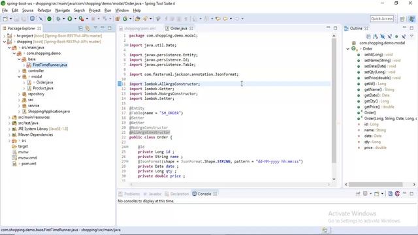Image resolution: width=418 pixels, height=235 pixels.
Task: Click the Open Type icon in toolbar
Action: [138, 19]
